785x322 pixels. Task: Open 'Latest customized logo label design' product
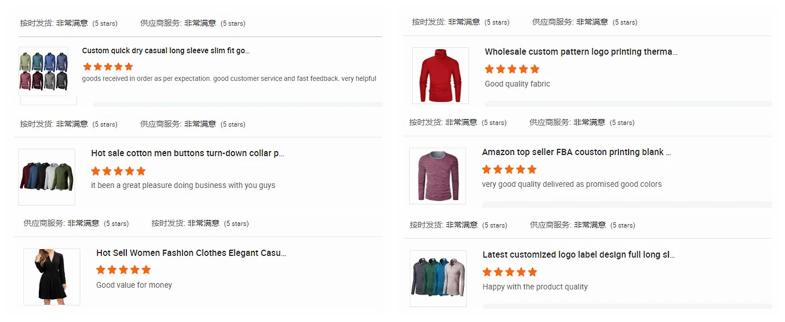coord(578,255)
